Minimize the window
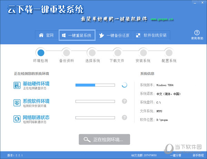The width and height of the screenshot is (207, 159). pyautogui.click(x=195, y=3)
